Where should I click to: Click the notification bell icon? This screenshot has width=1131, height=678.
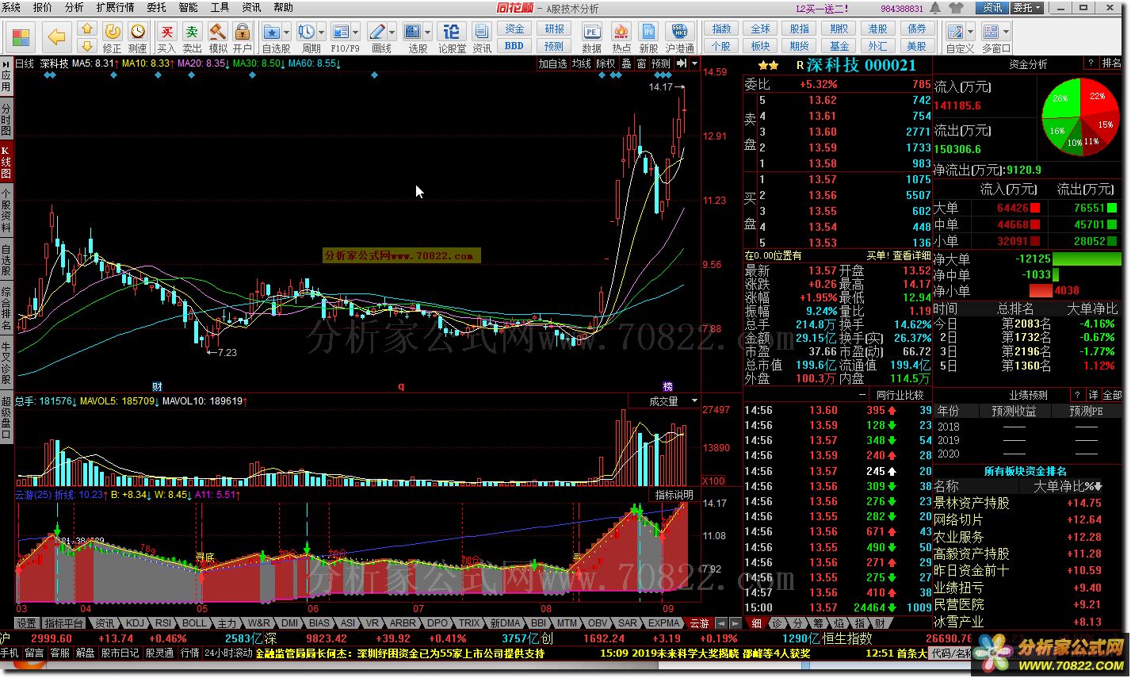[x=935, y=8]
